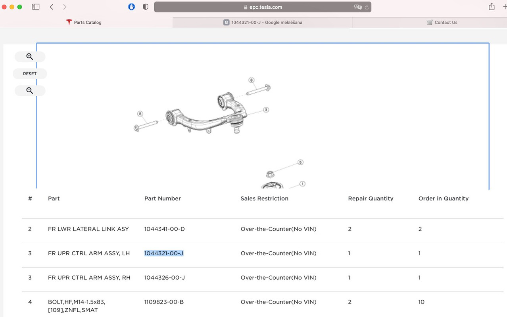Click item number 4 in the bolt row
The width and height of the screenshot is (507, 317).
pyautogui.click(x=30, y=302)
